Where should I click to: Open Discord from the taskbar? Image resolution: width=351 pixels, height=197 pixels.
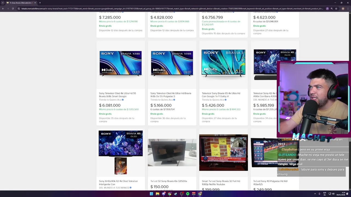click(x=164, y=194)
